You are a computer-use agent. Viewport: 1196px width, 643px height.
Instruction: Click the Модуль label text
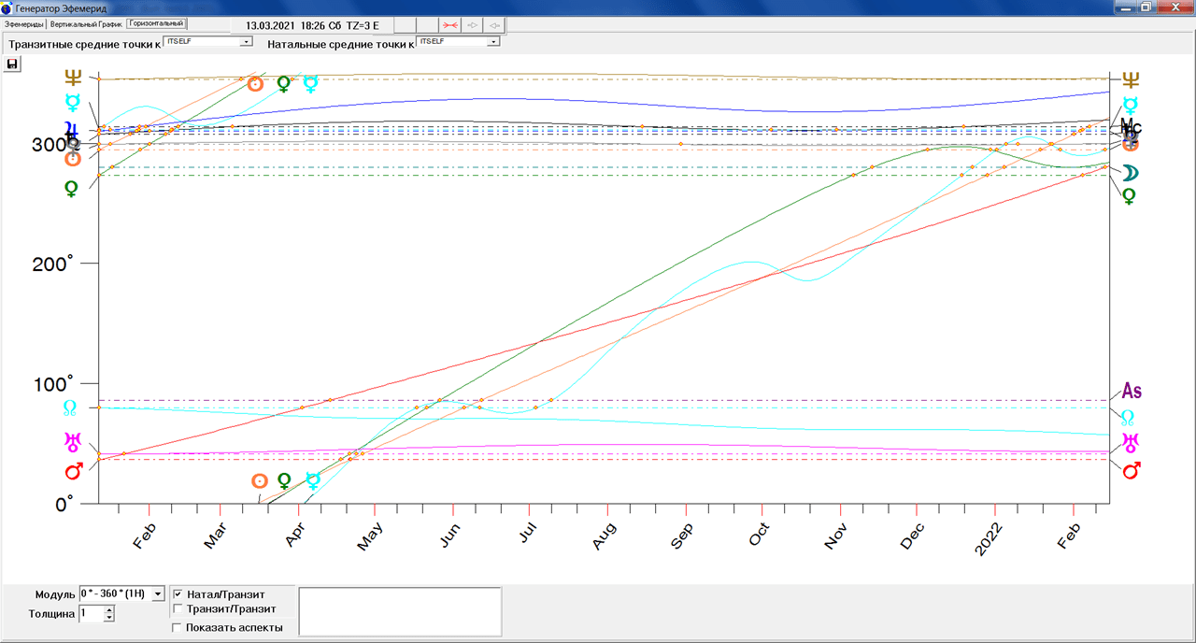(x=55, y=594)
